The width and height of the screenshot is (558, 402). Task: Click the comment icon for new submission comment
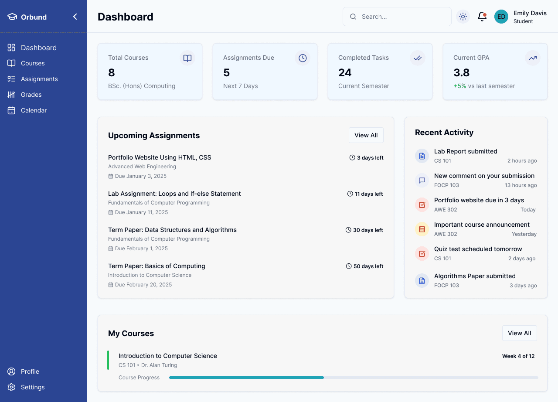click(422, 181)
